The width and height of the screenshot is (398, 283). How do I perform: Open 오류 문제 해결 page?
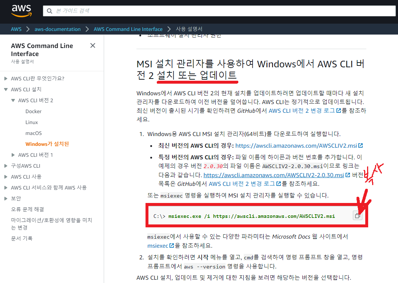tap(27, 210)
